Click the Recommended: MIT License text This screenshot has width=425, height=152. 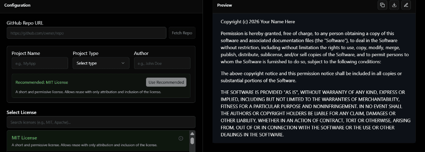[x=42, y=82]
